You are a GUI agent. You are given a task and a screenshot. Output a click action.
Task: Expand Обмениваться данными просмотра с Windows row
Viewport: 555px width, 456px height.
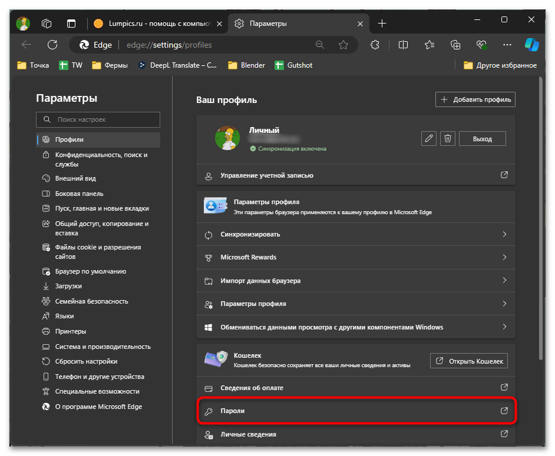point(356,327)
